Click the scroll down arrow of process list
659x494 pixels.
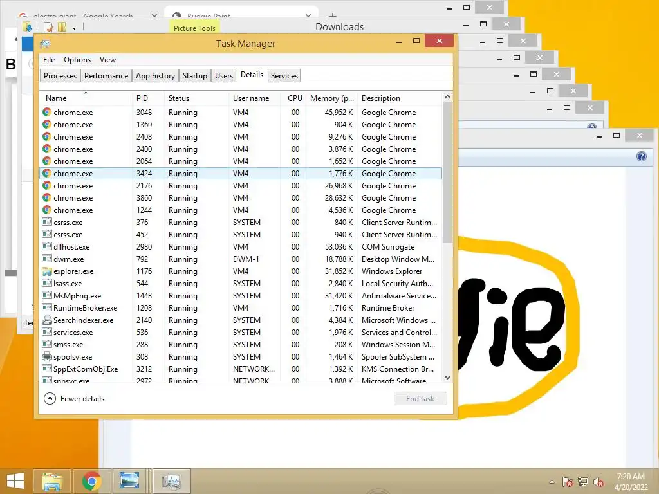click(448, 377)
